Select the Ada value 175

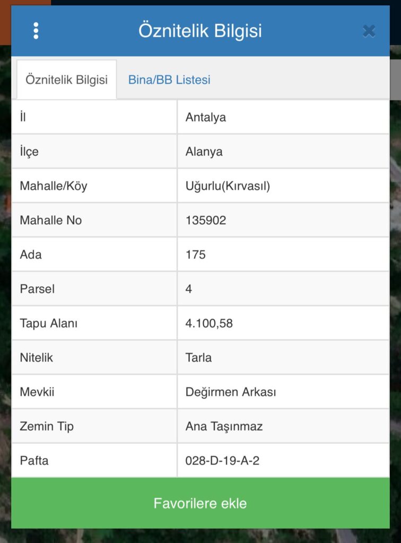point(196,255)
